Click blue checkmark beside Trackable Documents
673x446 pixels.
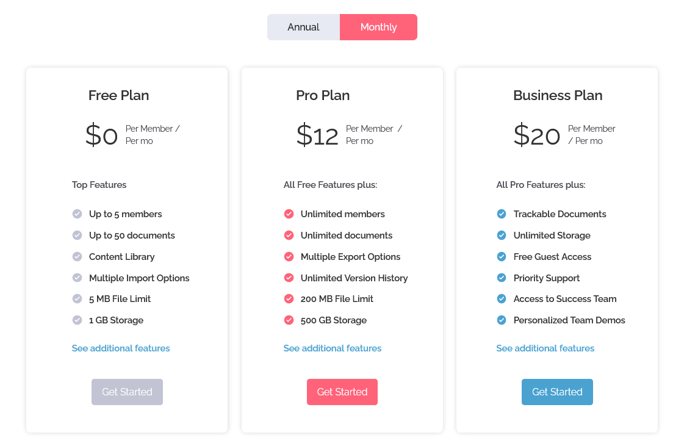pos(502,214)
